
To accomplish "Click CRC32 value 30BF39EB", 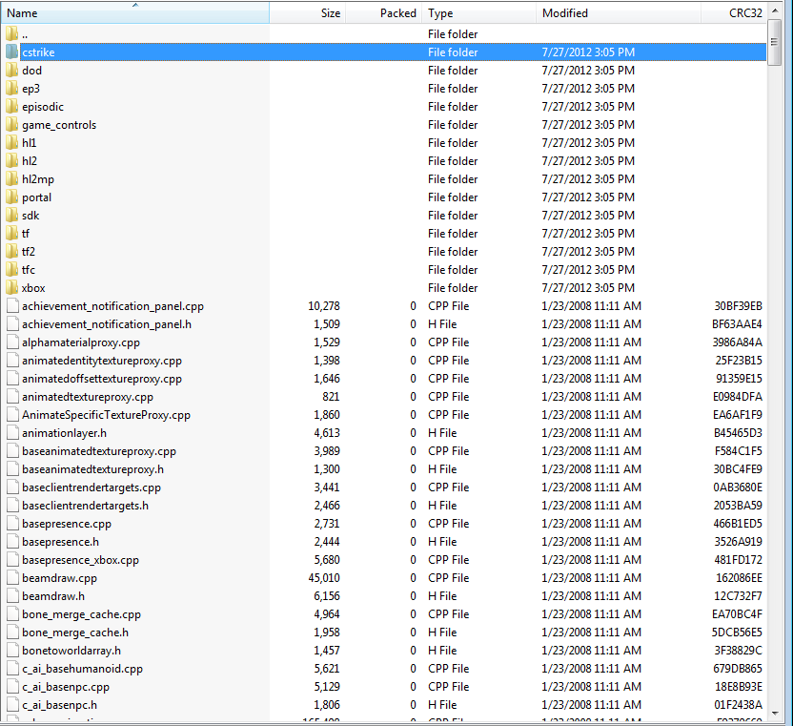I will click(x=738, y=306).
